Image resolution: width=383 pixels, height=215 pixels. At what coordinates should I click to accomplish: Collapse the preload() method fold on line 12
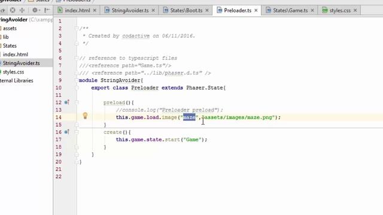click(77, 102)
